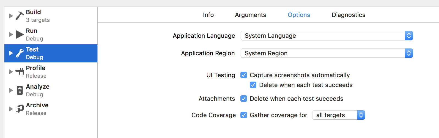The height and width of the screenshot is (138, 439).
Task: Switch to the Info tab
Action: tap(208, 15)
